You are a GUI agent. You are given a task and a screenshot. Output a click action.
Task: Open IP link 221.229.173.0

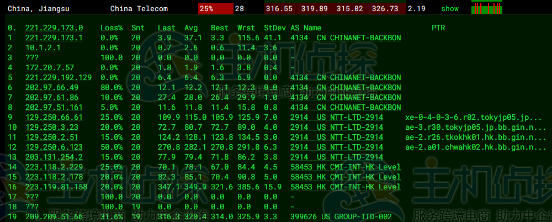click(x=54, y=28)
